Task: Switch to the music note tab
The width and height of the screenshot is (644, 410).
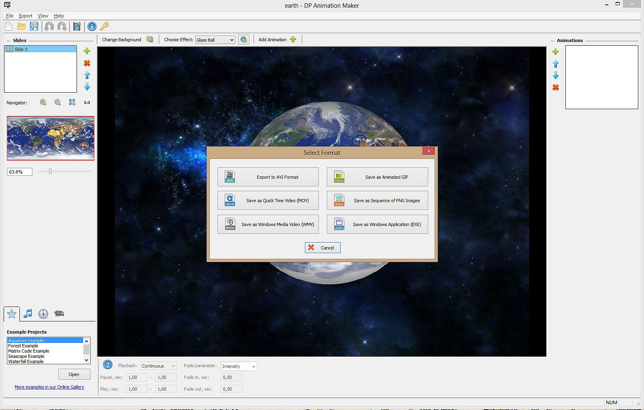Action: [28, 313]
